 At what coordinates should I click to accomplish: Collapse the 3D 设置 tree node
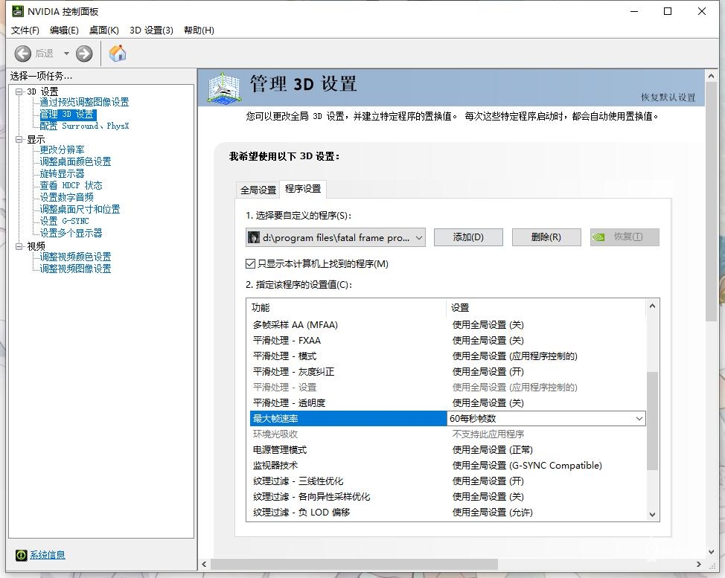point(19,91)
